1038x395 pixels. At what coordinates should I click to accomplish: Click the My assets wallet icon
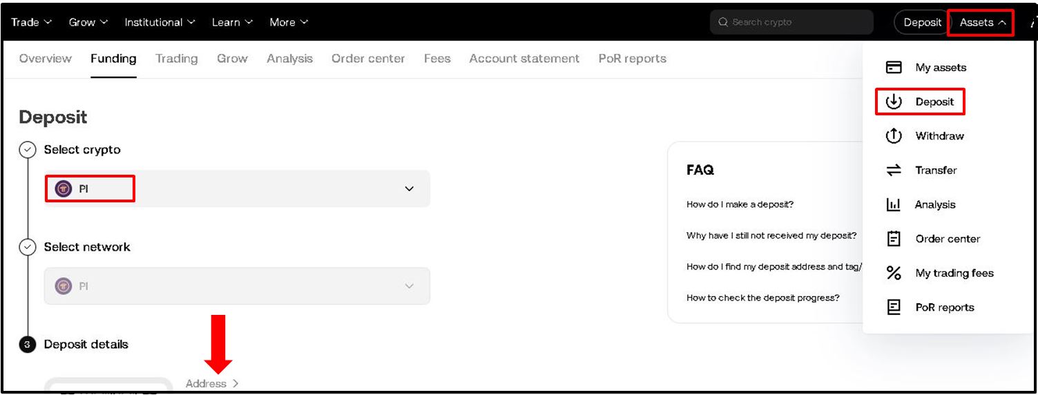tap(894, 68)
